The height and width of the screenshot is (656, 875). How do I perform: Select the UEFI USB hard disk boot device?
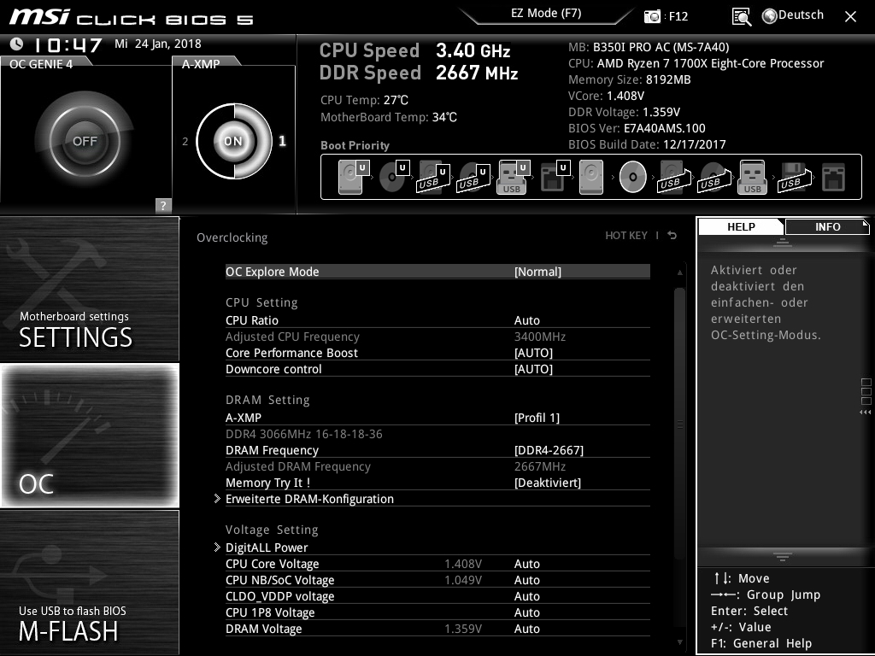(x=433, y=177)
